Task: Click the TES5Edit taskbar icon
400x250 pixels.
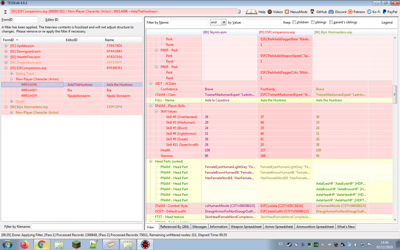Action: [145, 245]
